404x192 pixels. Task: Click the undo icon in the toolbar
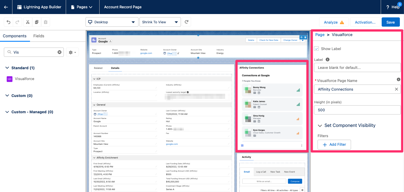coord(8,22)
